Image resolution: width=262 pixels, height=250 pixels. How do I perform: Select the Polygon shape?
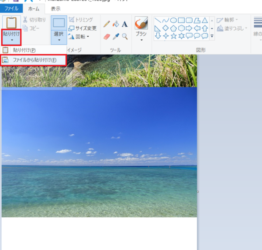pos(197,21)
